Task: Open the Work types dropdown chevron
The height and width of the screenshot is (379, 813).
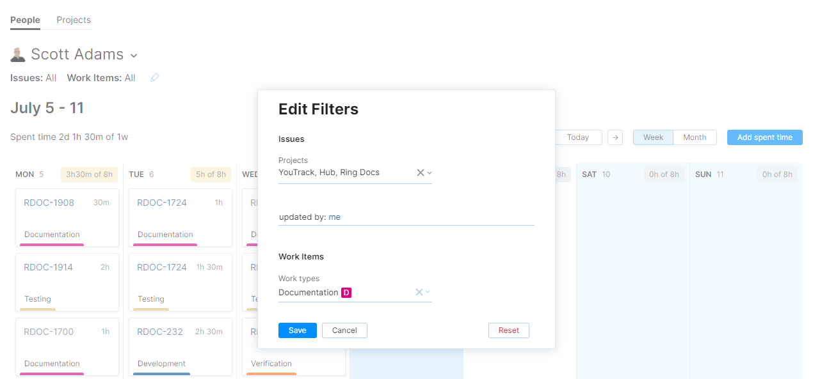Action: pyautogui.click(x=428, y=292)
